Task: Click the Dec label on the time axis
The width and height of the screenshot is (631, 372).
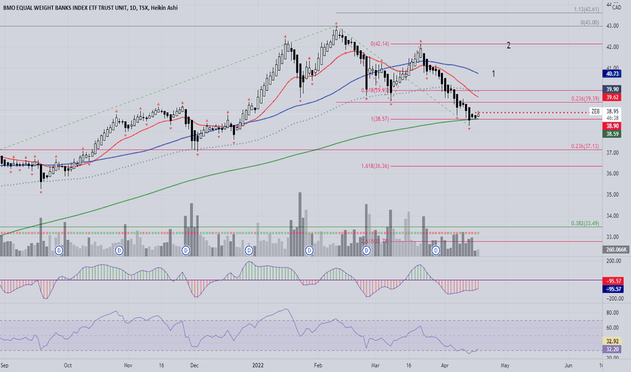Action: [194, 365]
